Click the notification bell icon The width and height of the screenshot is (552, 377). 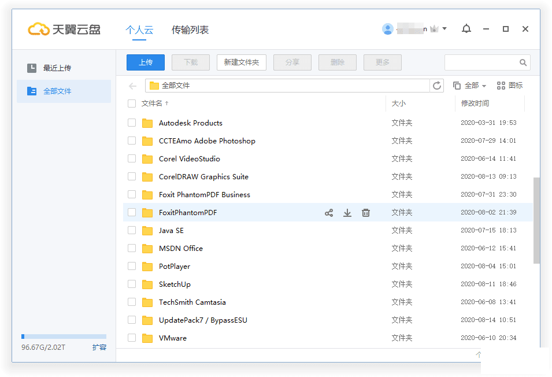coord(466,29)
